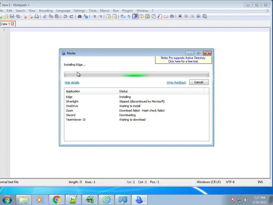Select the Silverlight row in Ninite list

[x=136, y=101]
